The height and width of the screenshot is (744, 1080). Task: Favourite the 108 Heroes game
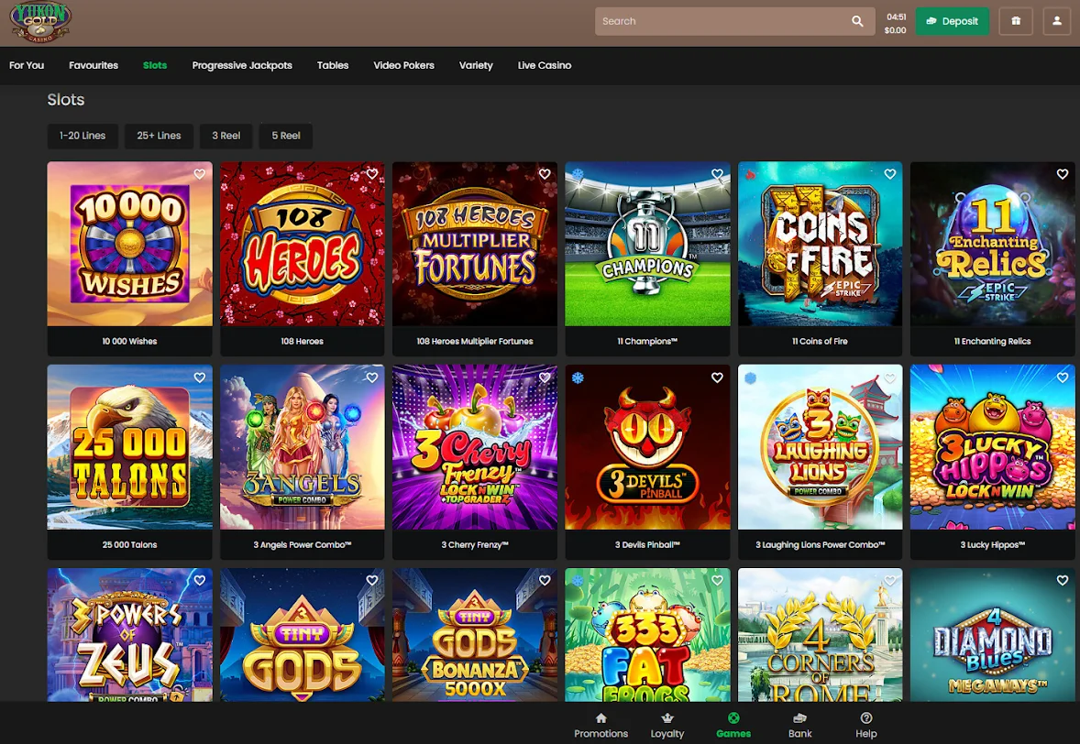(372, 174)
